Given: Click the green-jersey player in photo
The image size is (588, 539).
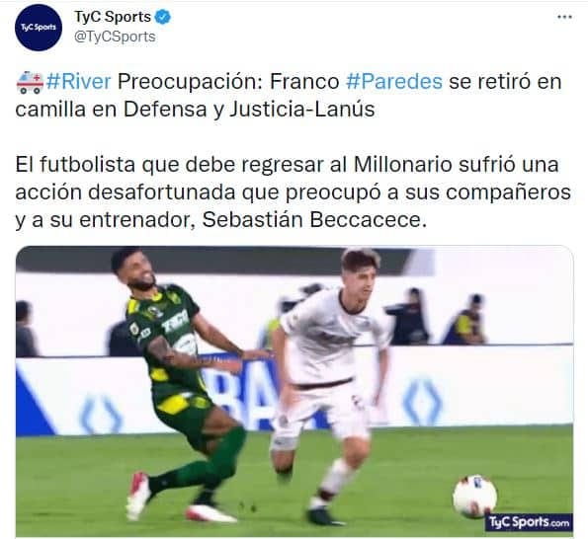Looking at the screenshot, I should (182, 384).
